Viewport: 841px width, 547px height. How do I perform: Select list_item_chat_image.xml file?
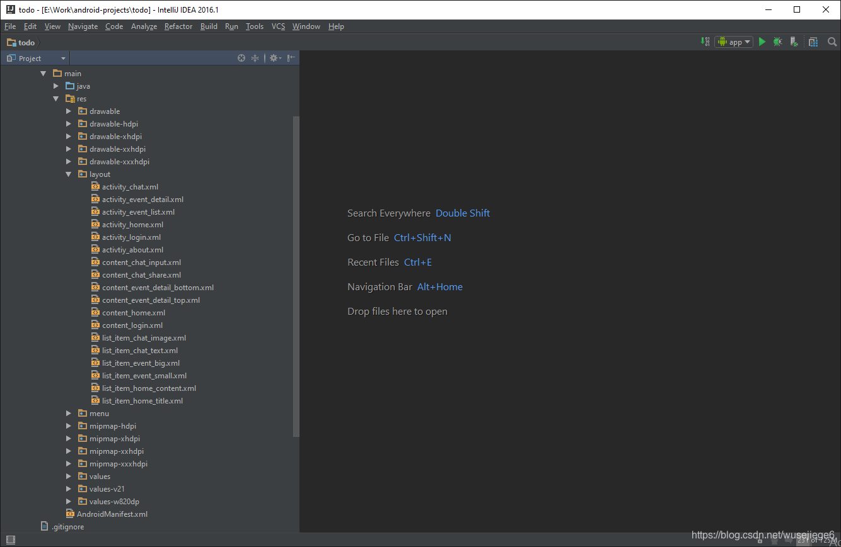[144, 338]
